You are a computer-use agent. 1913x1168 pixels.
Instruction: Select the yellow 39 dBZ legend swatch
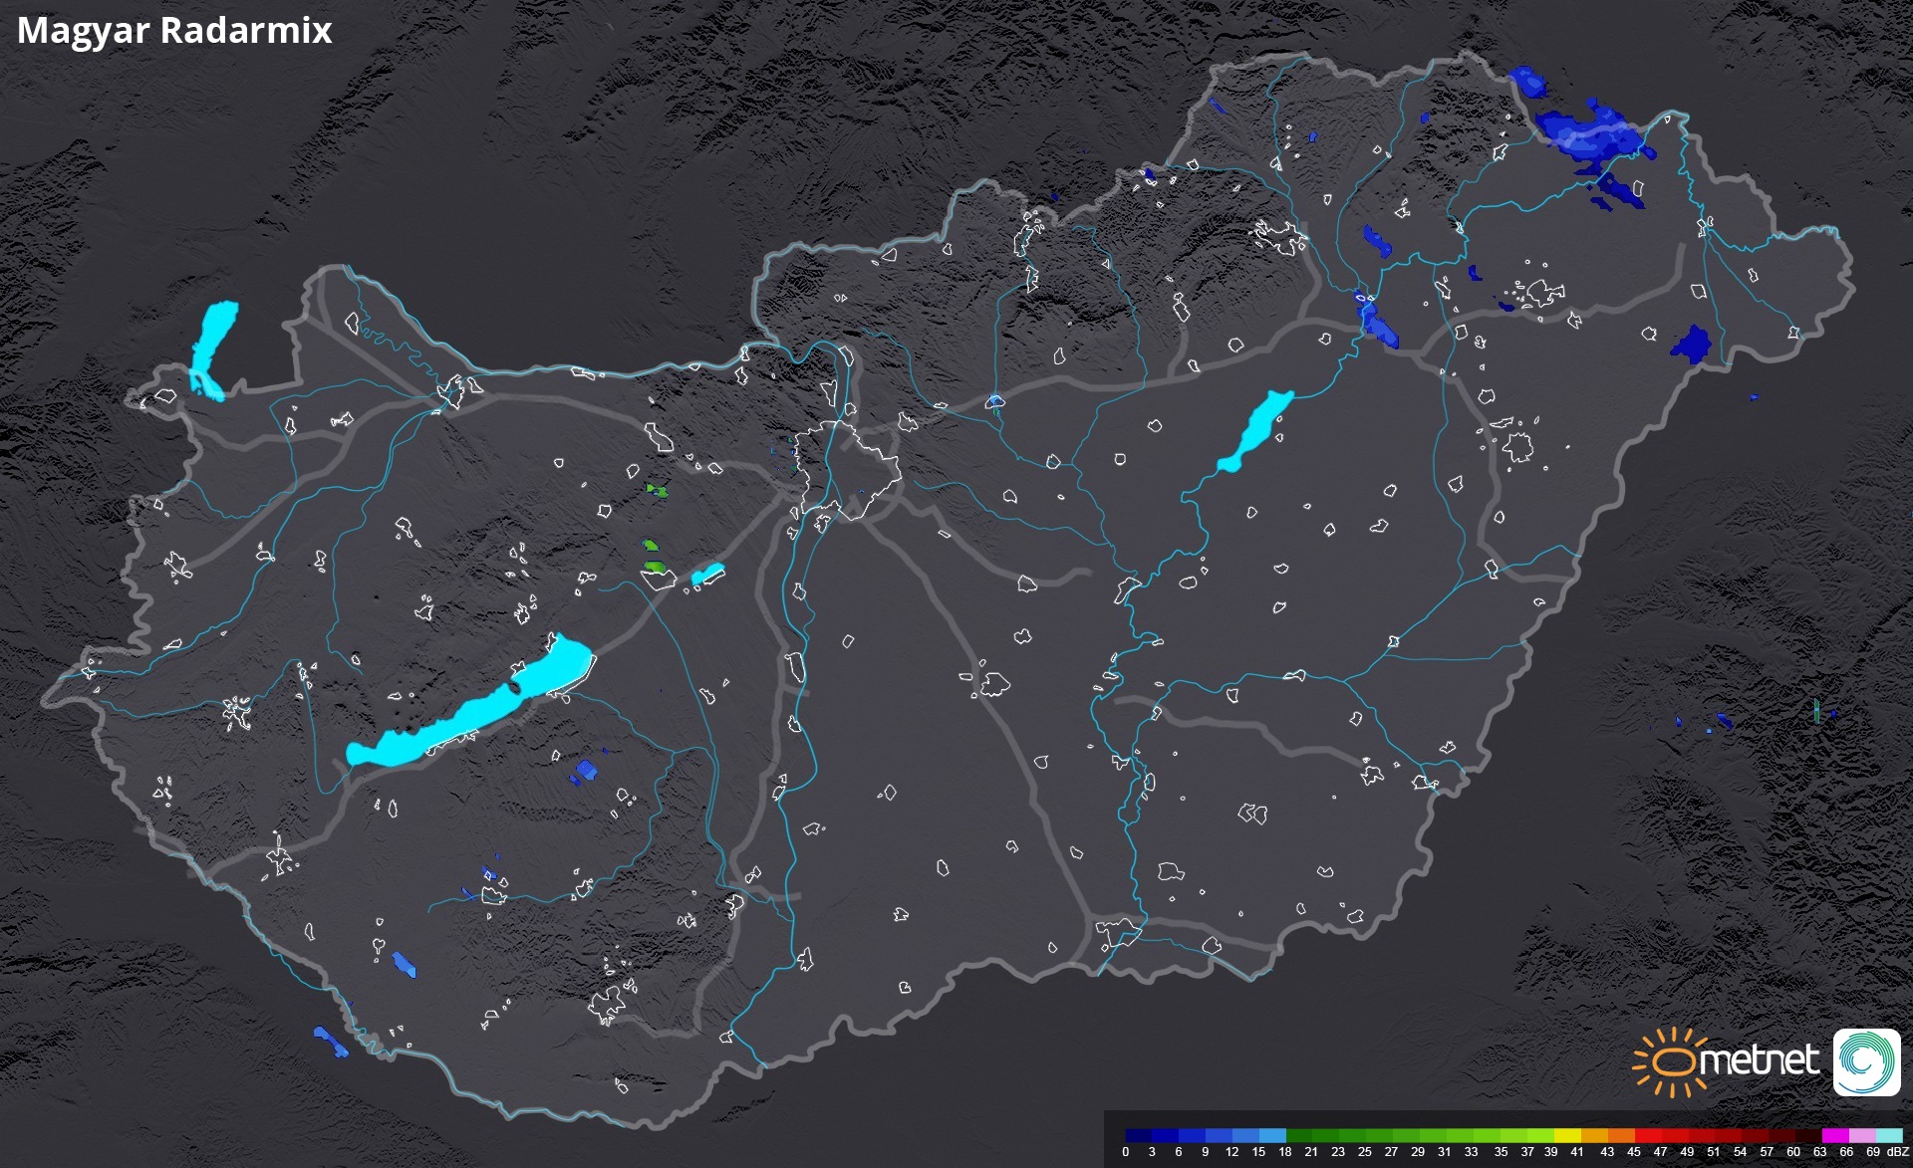pyautogui.click(x=1567, y=1135)
